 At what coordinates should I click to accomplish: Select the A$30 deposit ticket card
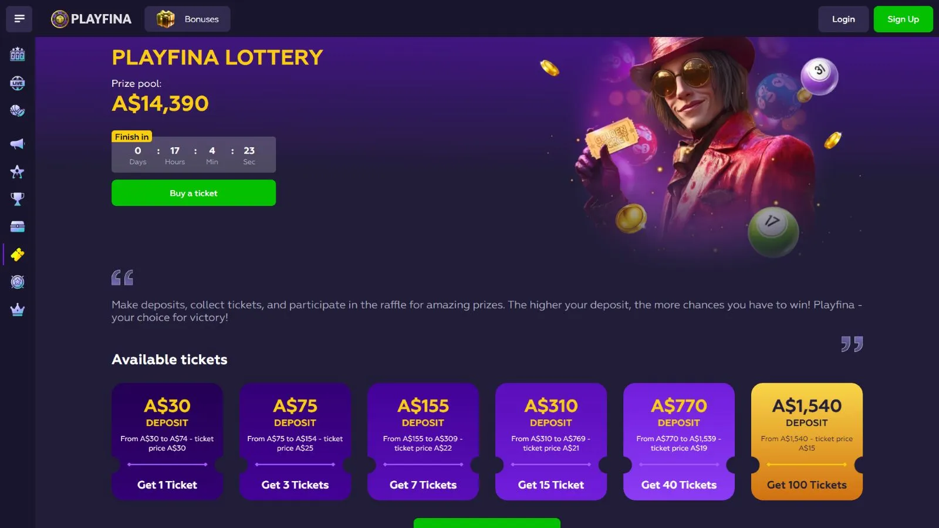point(167,441)
